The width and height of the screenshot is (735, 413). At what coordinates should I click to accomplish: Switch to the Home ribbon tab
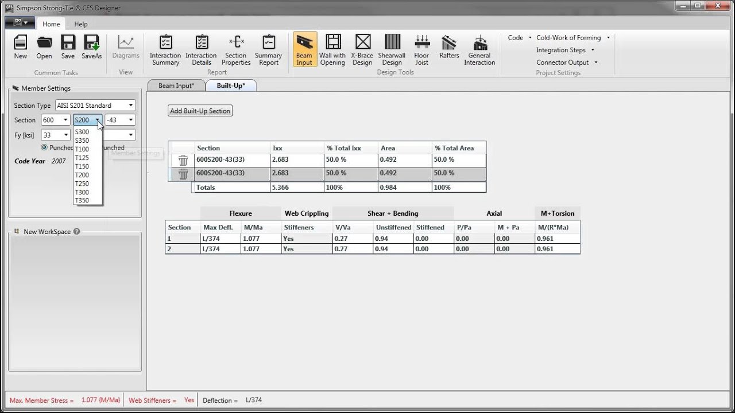51,24
